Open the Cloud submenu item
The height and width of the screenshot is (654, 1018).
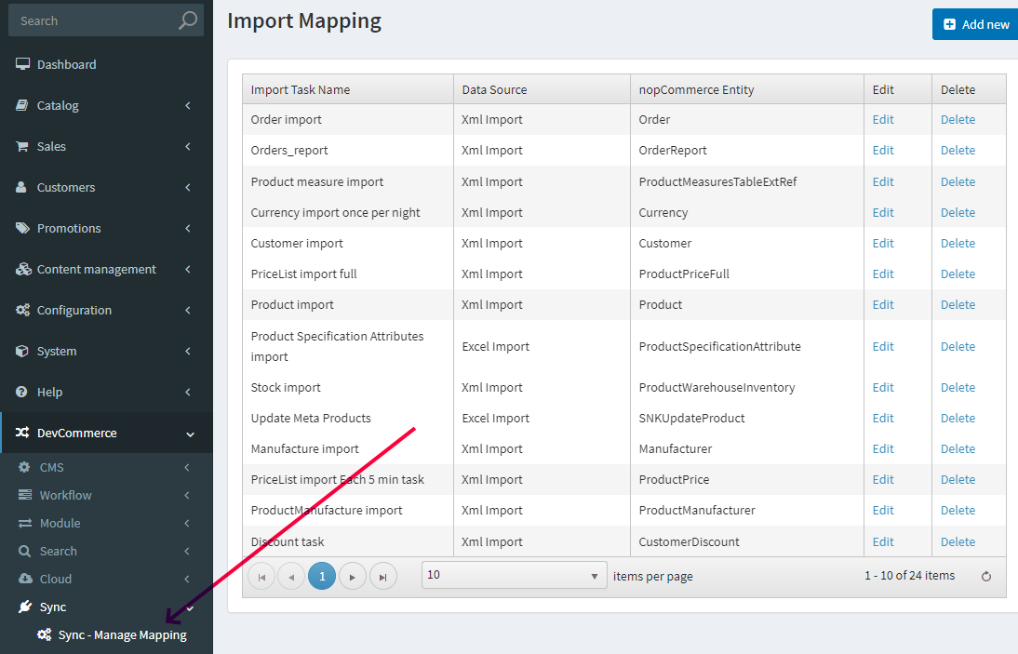click(106, 579)
